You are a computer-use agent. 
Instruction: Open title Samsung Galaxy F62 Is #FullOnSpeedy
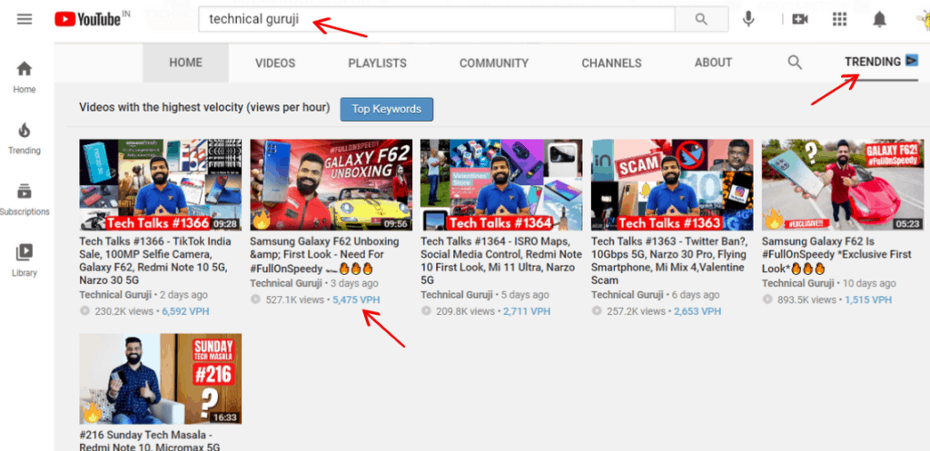coord(836,255)
